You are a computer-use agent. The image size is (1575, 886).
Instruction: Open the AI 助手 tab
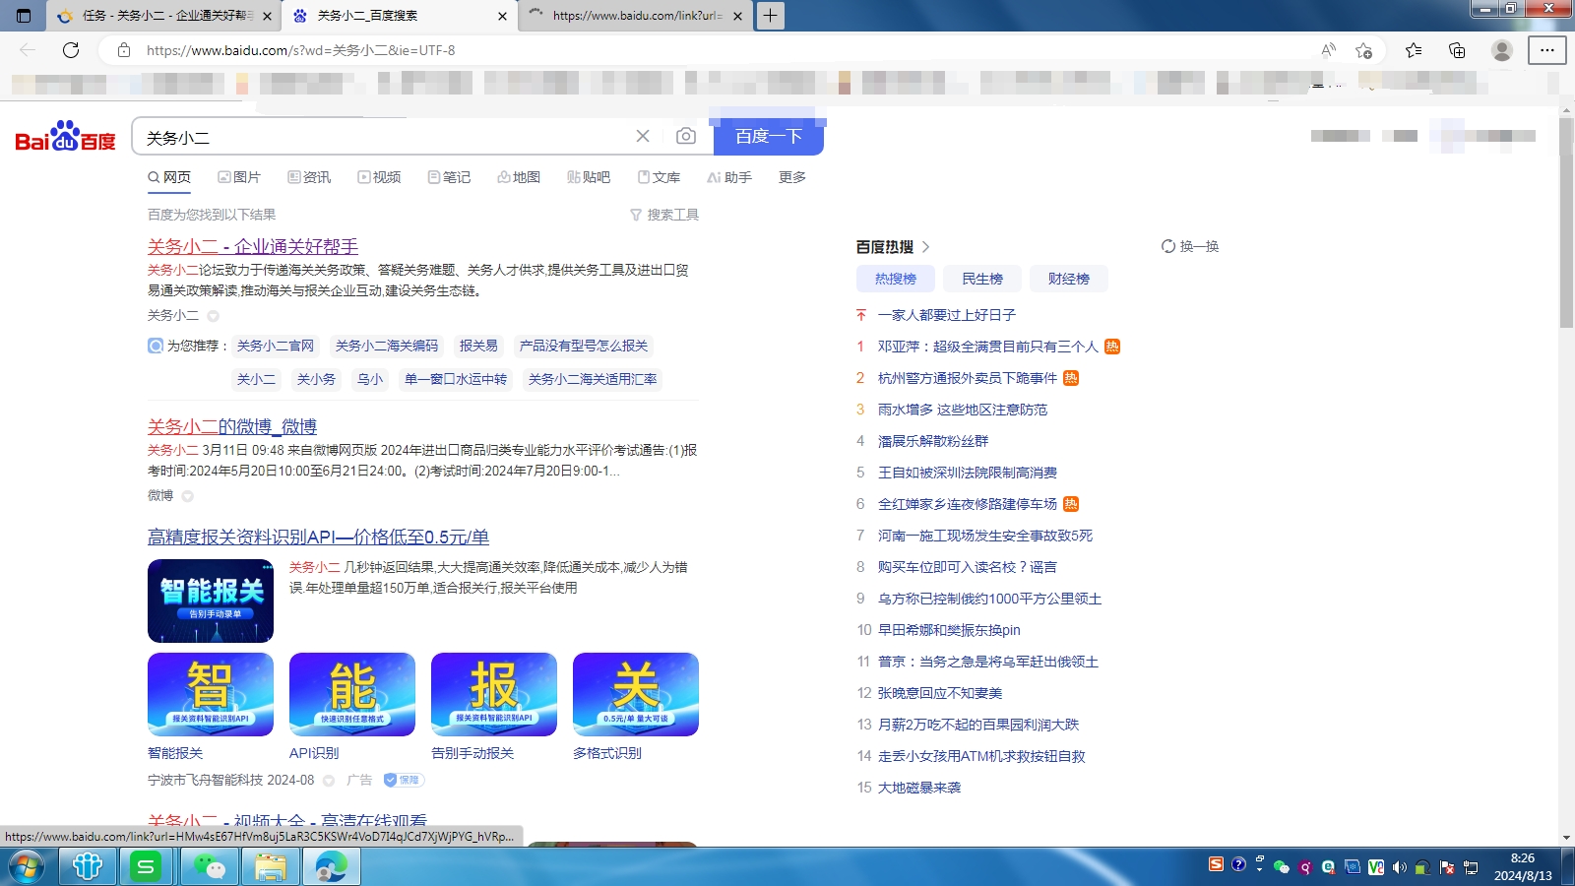[729, 177]
